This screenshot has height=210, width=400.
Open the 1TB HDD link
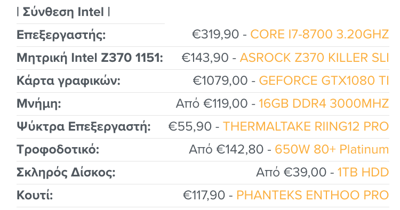(363, 172)
